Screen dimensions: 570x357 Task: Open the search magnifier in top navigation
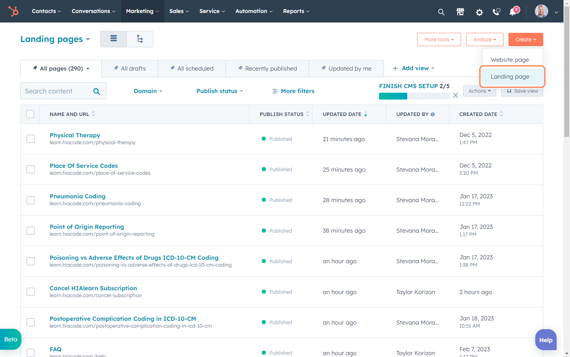pyautogui.click(x=441, y=12)
